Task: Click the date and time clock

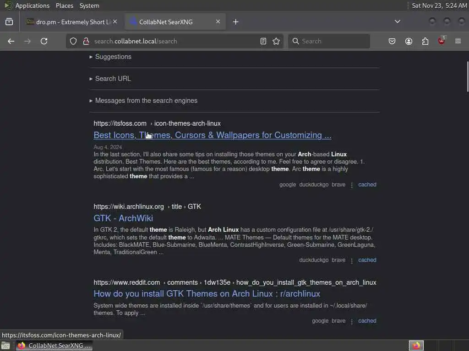Action: point(439,5)
